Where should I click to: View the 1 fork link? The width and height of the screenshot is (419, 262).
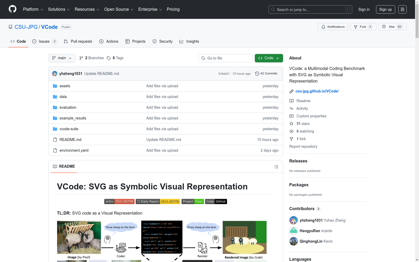pos(298,139)
